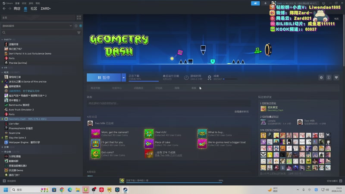345x194 pixels.
Task: Select Don't Panic! It Is Just Turbulence Demo
Action: 30,53
